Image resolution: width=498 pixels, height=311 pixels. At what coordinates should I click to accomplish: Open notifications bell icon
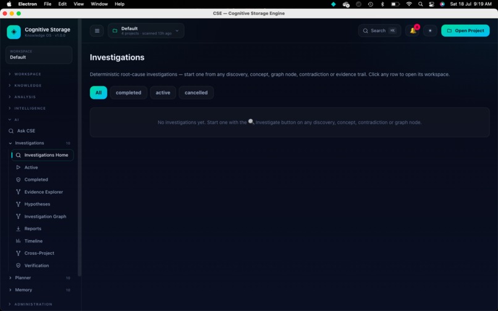[x=413, y=31]
